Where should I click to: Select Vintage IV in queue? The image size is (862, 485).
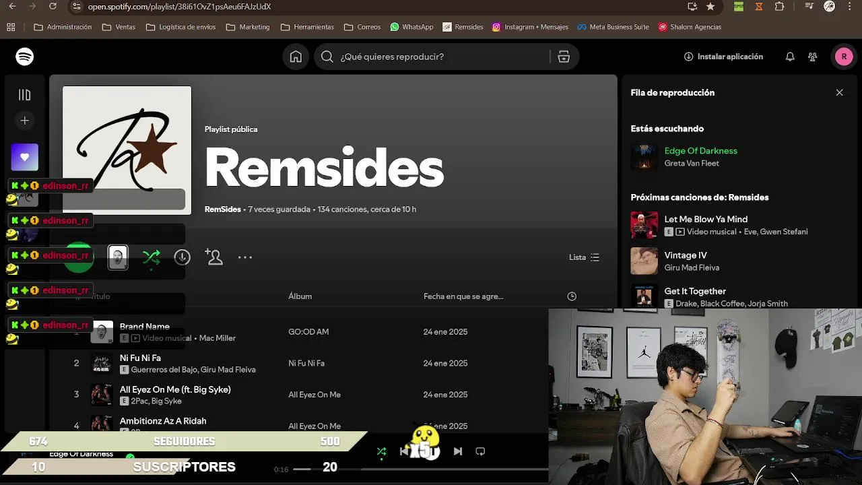click(x=685, y=255)
